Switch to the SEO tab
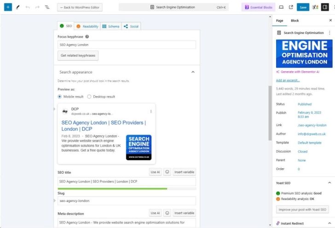 coord(66,26)
